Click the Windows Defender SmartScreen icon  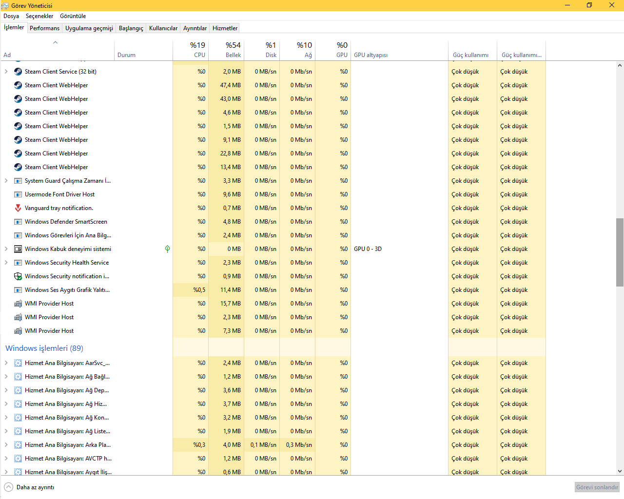(x=18, y=222)
